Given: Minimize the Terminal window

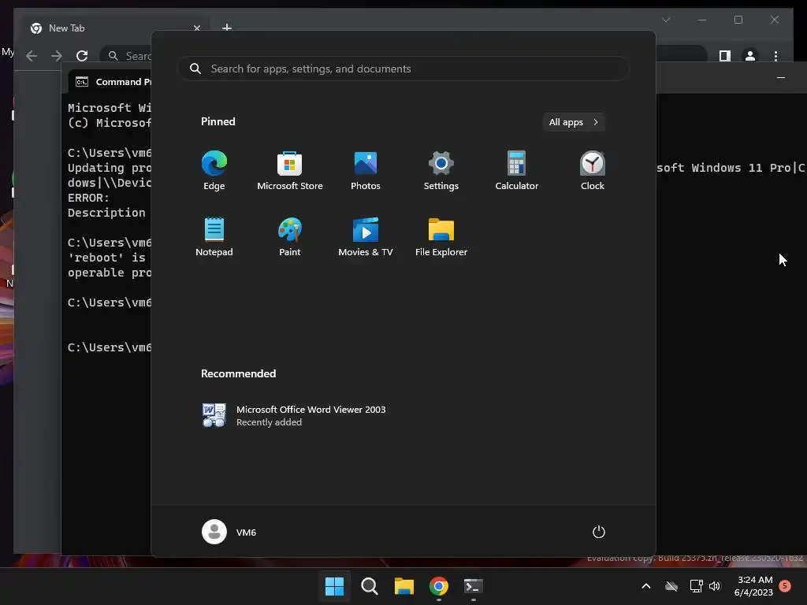Looking at the screenshot, I should click(781, 78).
